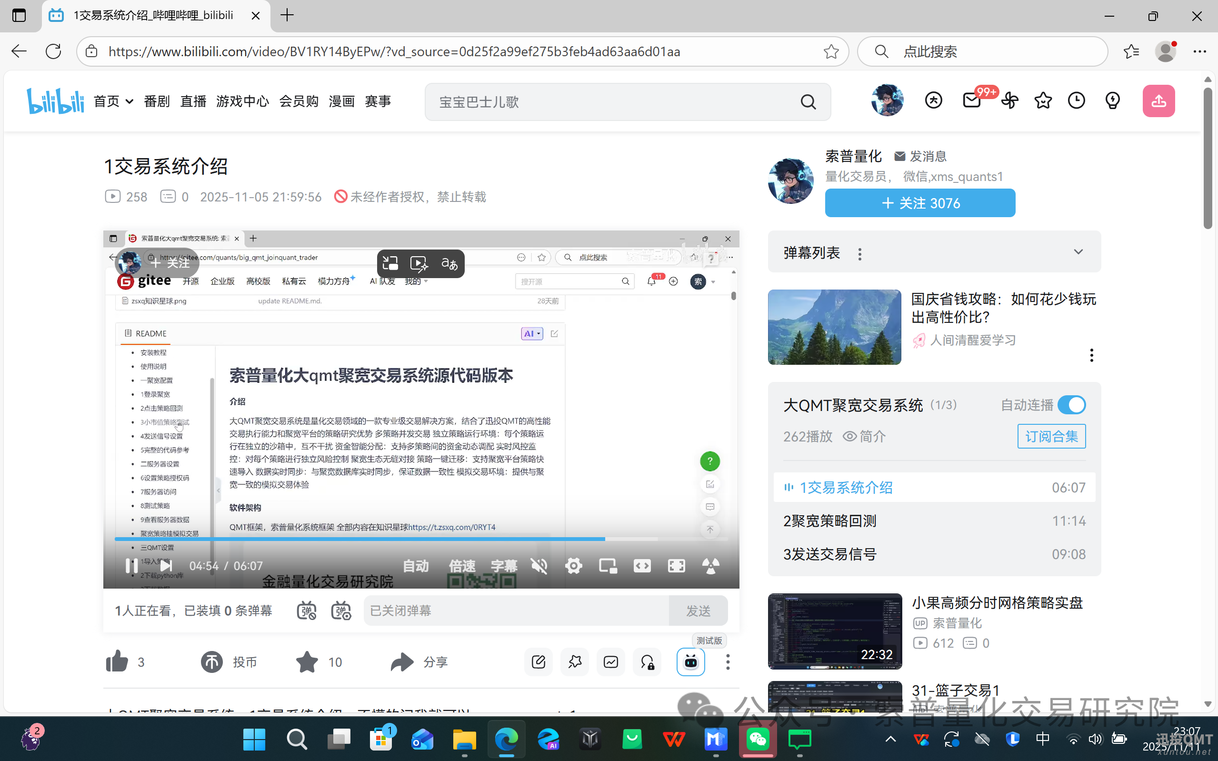Open the video data chart icon
Viewport: 1218px width, 761px height.
610,662
